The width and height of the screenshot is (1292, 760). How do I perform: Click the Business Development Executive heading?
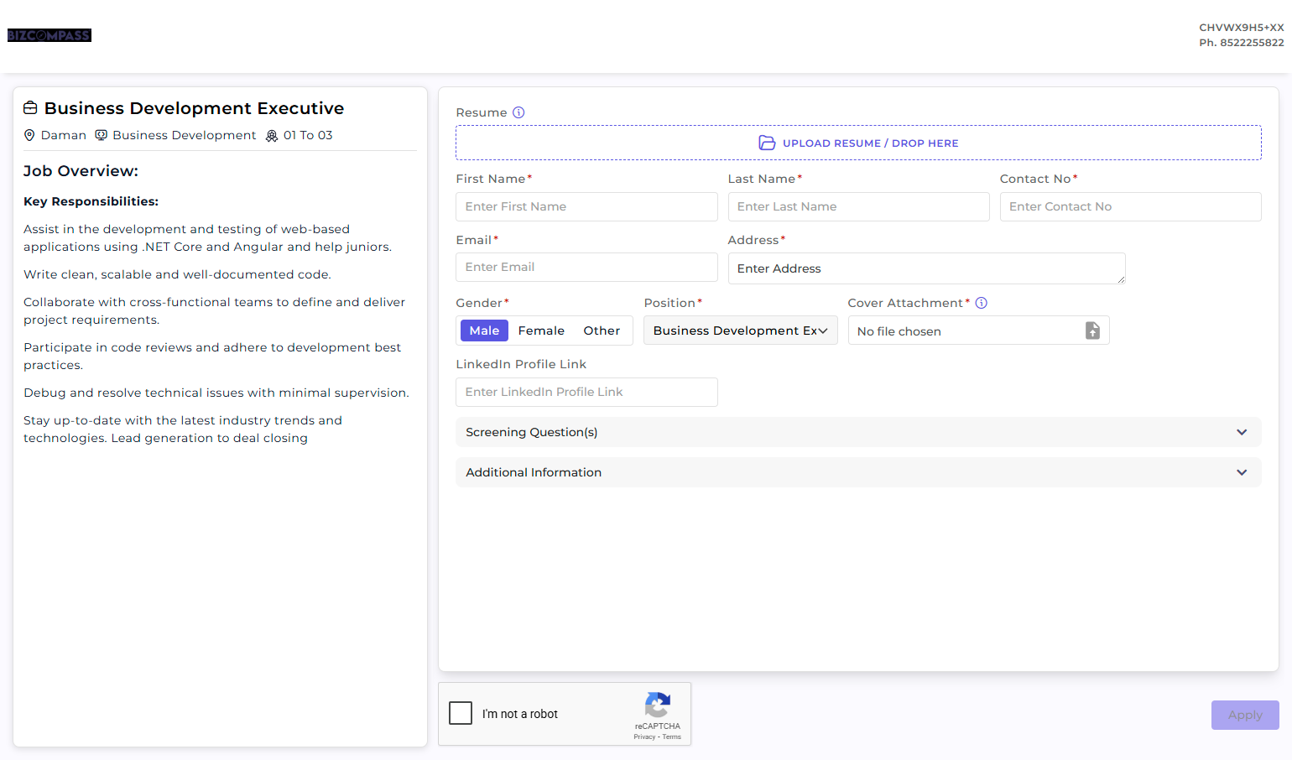[194, 108]
